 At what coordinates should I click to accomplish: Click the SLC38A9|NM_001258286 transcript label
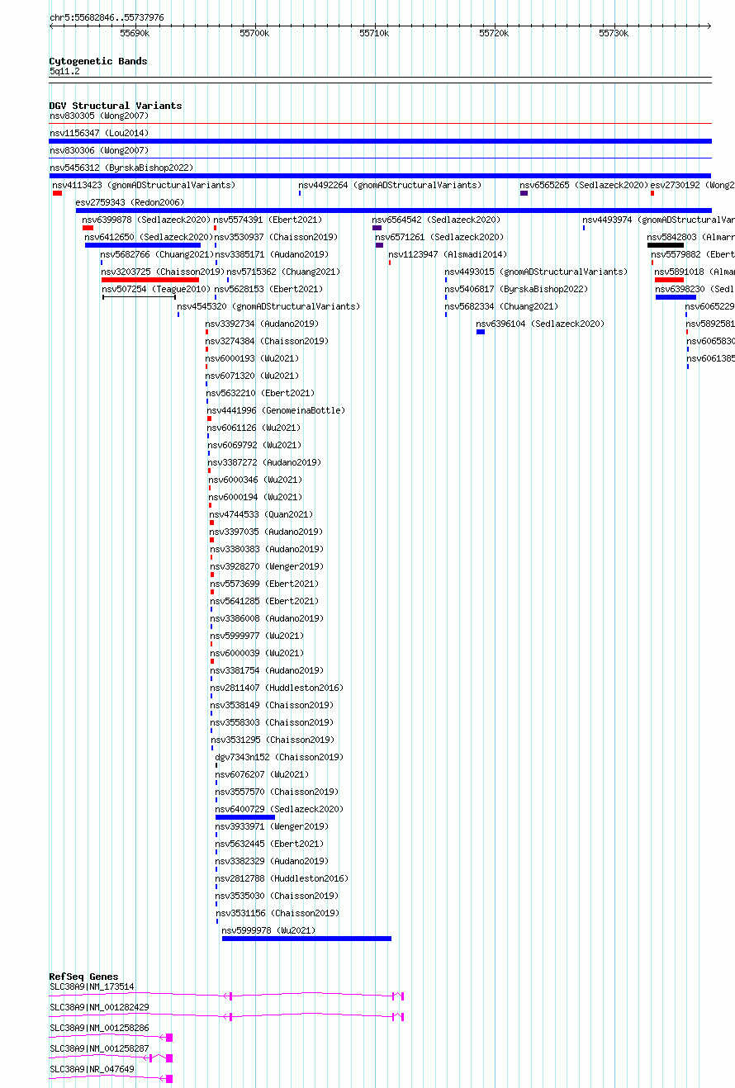click(x=99, y=1028)
